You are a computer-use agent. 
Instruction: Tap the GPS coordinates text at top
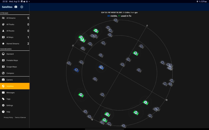pos(119,12)
